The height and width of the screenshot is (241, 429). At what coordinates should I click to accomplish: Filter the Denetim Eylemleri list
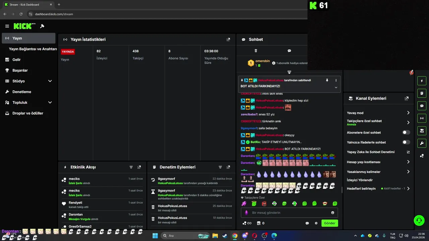point(220,167)
